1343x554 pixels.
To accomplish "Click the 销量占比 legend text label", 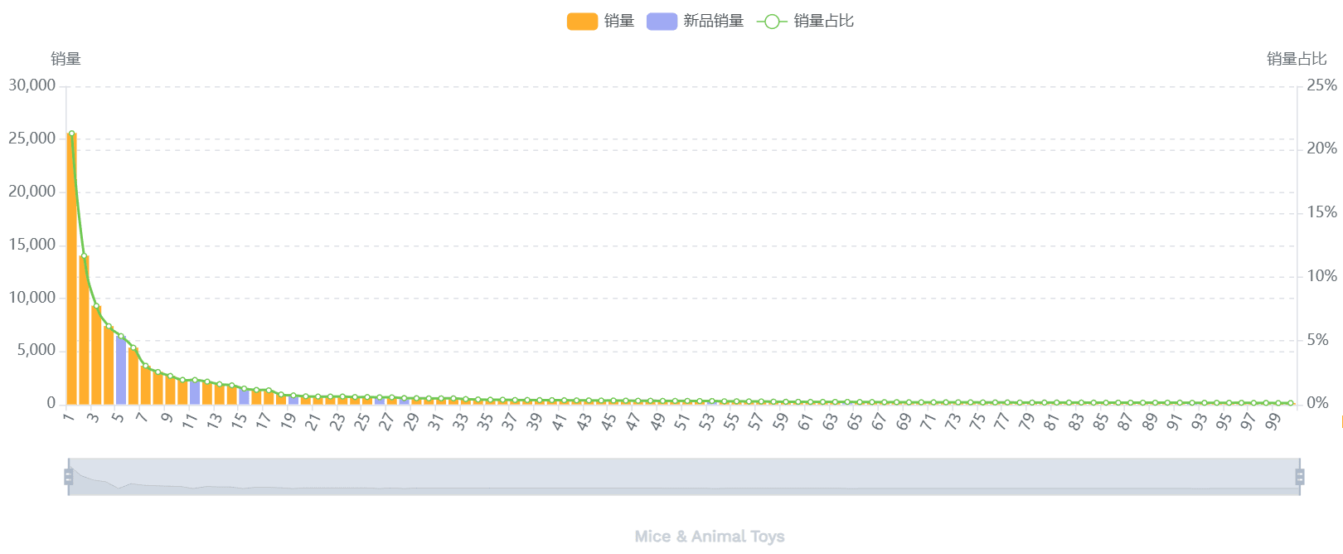I will (x=824, y=22).
